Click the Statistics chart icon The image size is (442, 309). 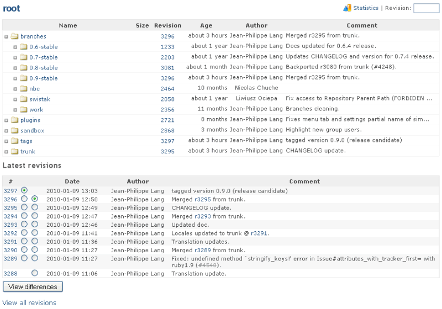pyautogui.click(x=347, y=8)
